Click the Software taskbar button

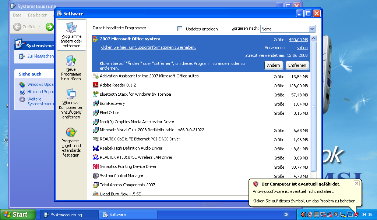(128, 215)
